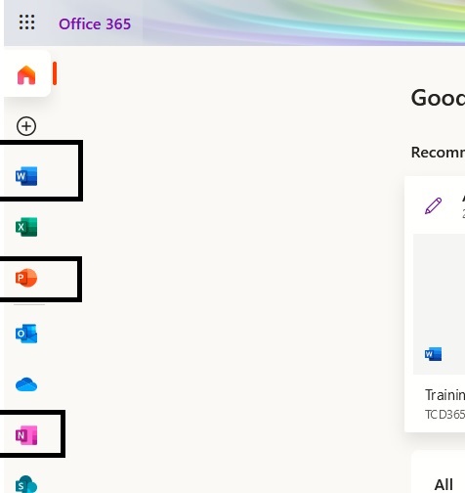
Task: Click the purple pencil edit icon
Action: 434,205
